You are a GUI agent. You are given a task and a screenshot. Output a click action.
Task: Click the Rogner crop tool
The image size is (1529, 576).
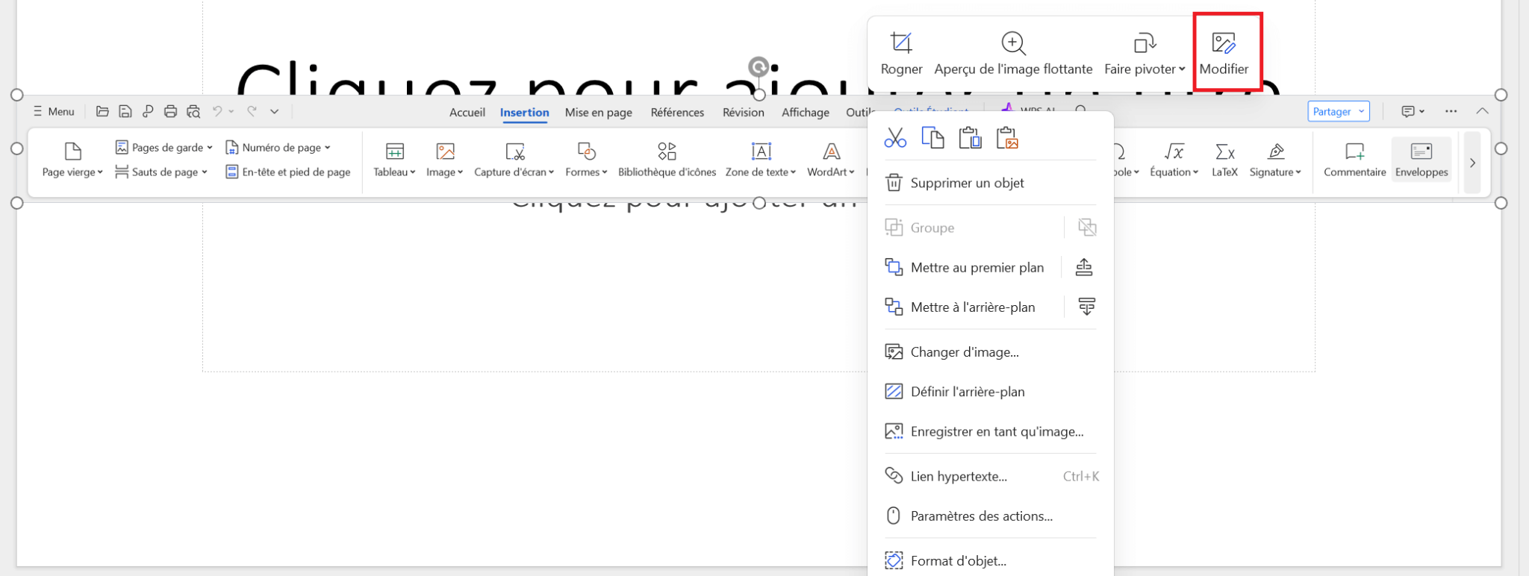(x=901, y=54)
